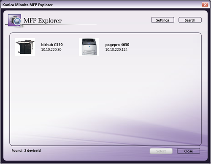Select the bizhub C550 device thumbnail
The image size is (211, 164).
25,47
